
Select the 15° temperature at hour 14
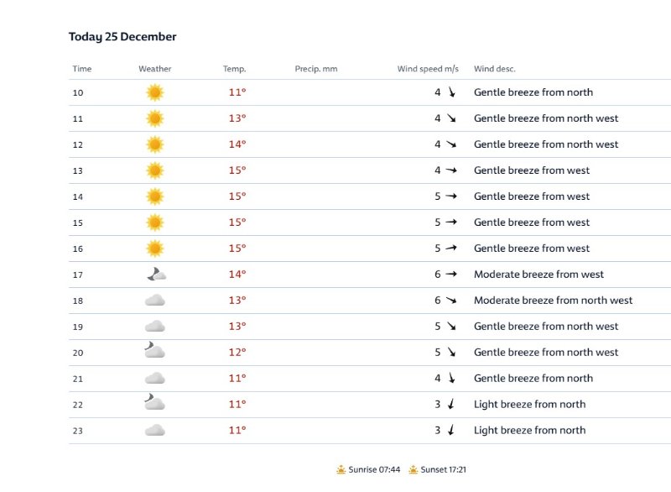237,196
